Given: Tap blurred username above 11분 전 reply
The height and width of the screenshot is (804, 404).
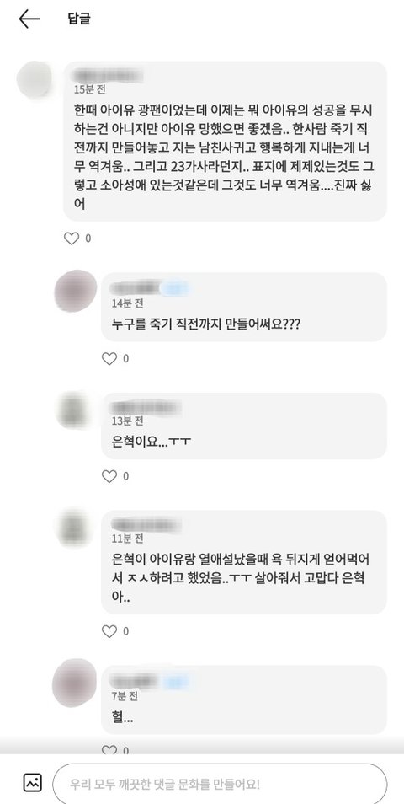Looking at the screenshot, I should tap(146, 524).
